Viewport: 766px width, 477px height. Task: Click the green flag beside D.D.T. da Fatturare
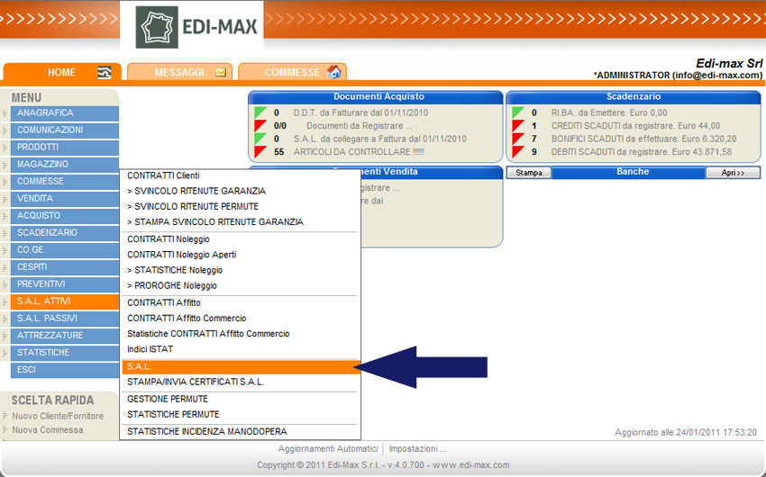260,112
